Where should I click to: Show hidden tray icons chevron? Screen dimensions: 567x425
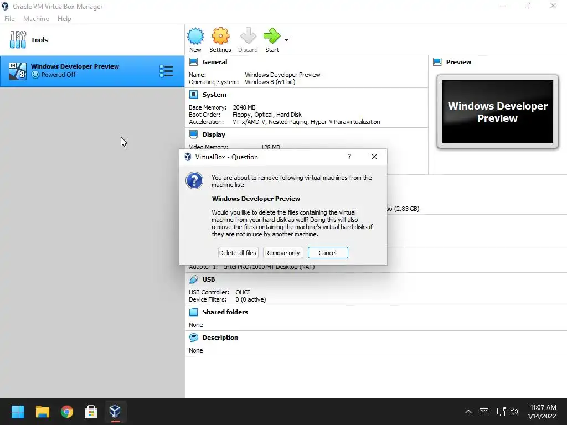click(x=468, y=412)
